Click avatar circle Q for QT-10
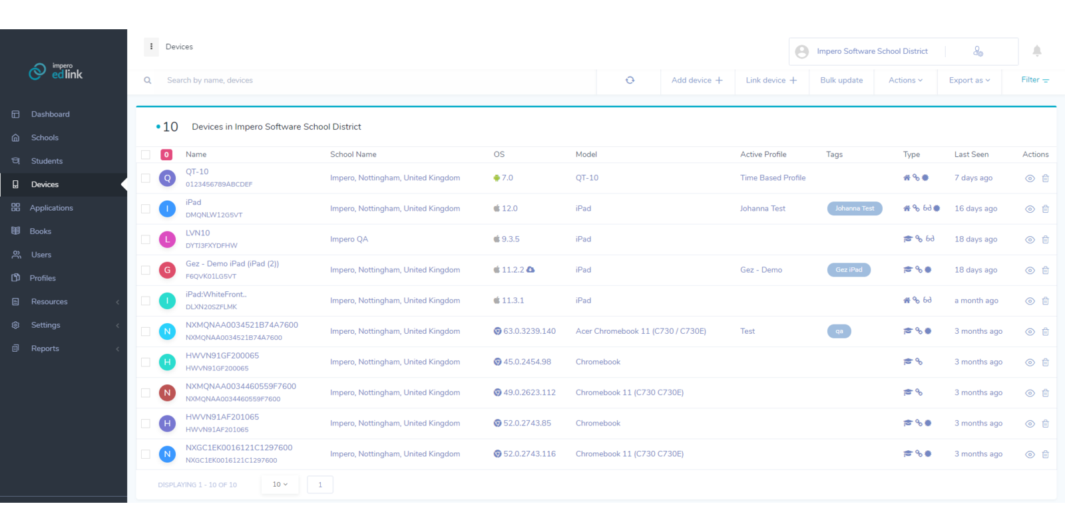Viewport: 1065px width, 532px height. pos(167,178)
